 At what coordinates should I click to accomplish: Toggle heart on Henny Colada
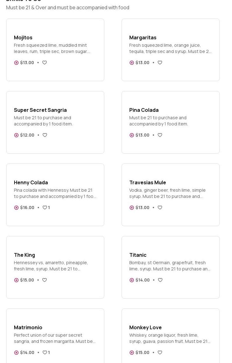(45, 208)
